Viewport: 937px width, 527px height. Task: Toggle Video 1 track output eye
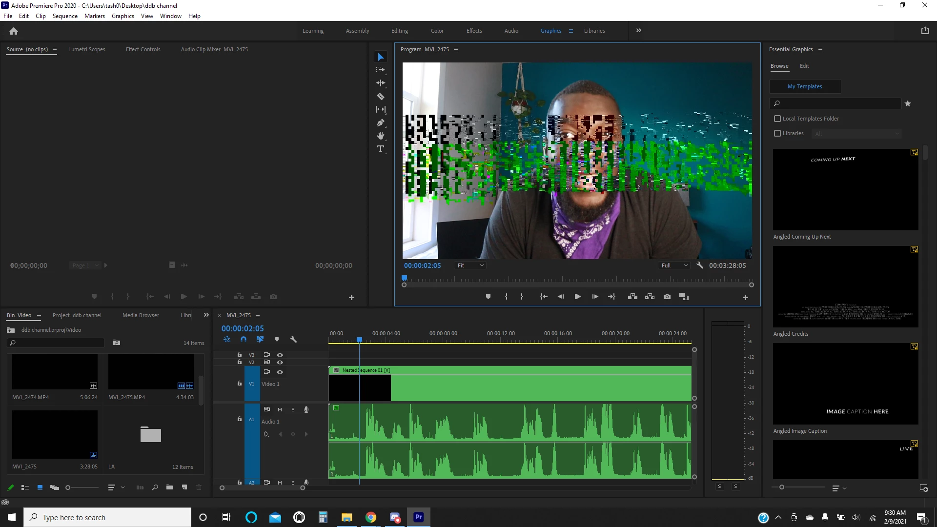[x=280, y=372]
